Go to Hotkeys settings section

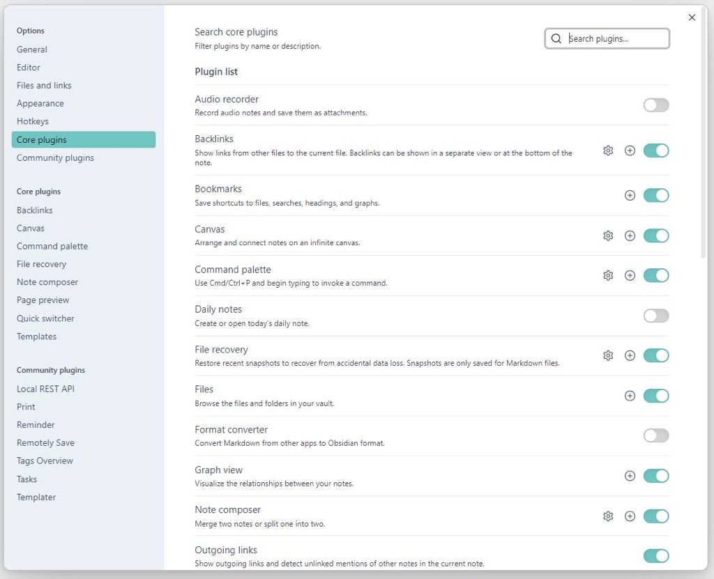click(33, 122)
